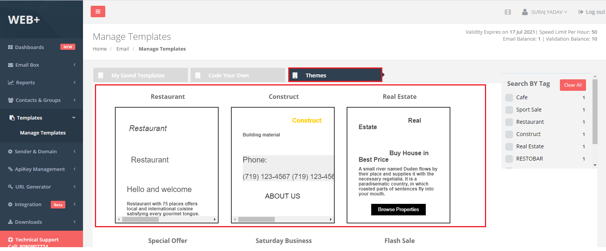Toggle the Sport Sale tag checkbox
Viewport: 606px width, 251px height.
(509, 110)
